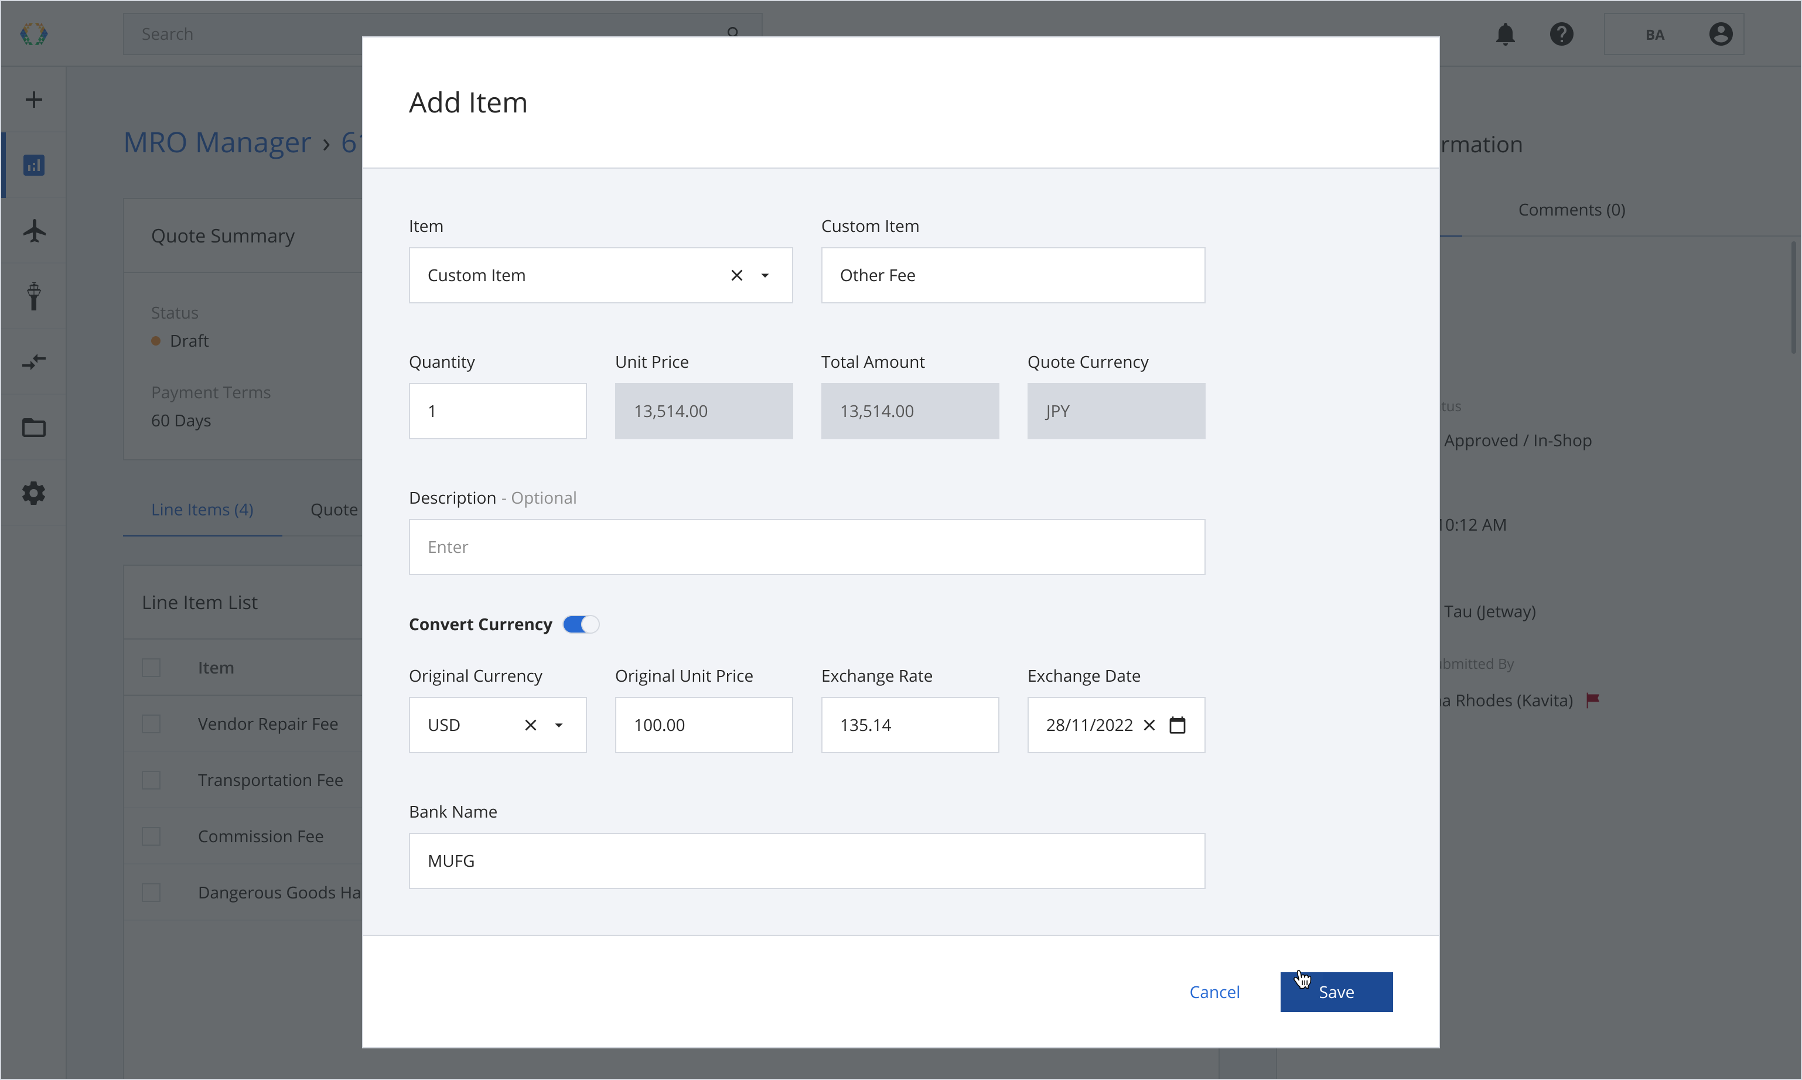Viewport: 1802px width, 1080px height.
Task: Go to MRO Manager breadcrumb link
Action: 217,142
